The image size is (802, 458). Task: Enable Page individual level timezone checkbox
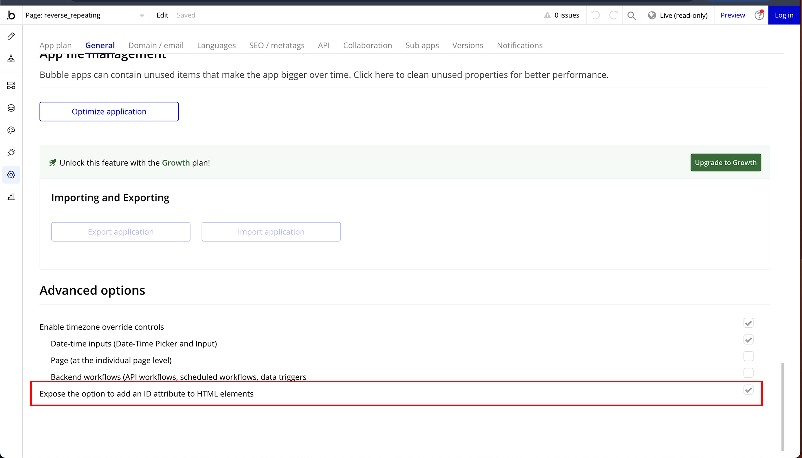coord(748,356)
